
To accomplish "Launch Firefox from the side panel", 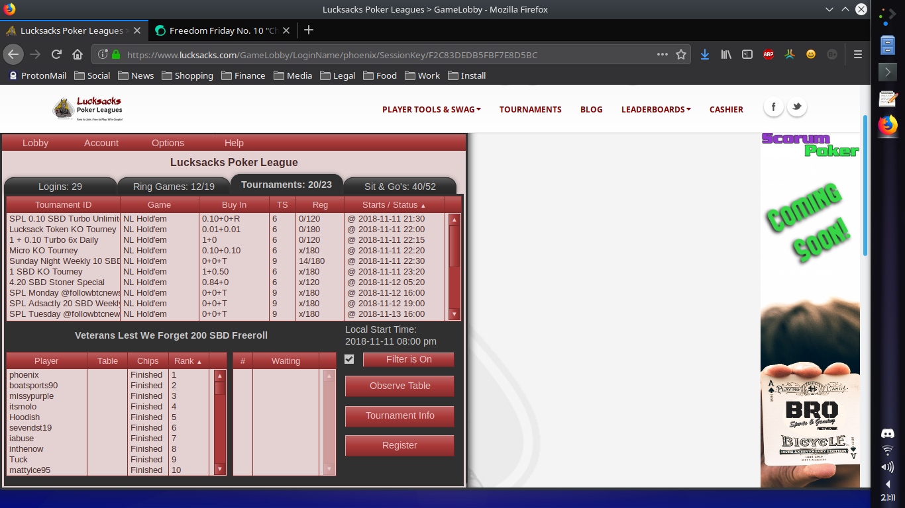I will click(887, 124).
